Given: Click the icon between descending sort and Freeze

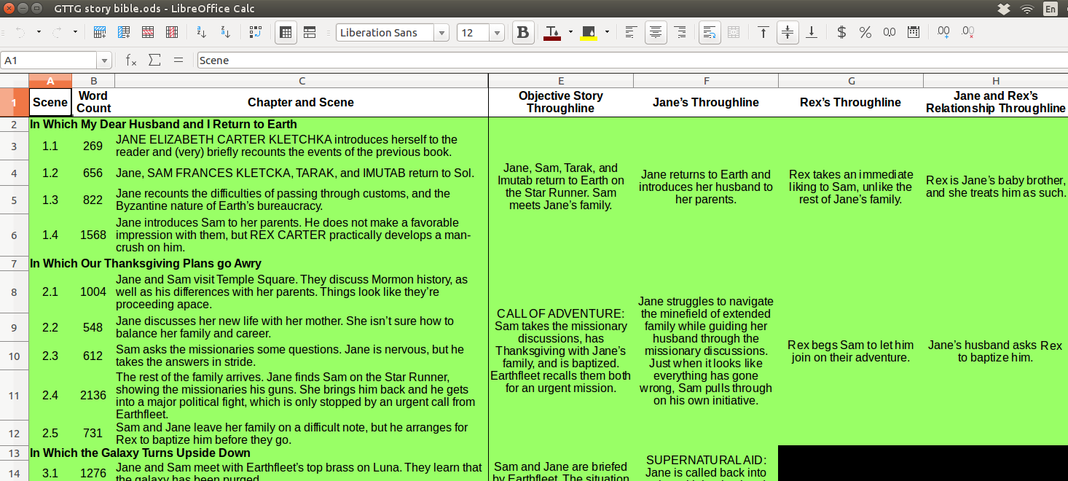Looking at the screenshot, I should (255, 33).
